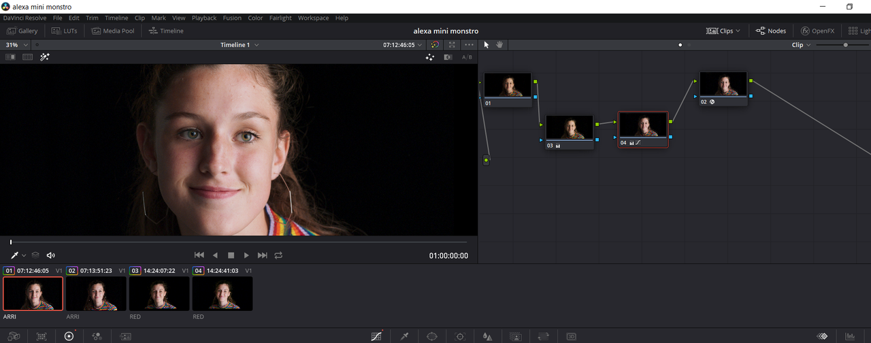Play the clip in reverse
The height and width of the screenshot is (343, 871).
(215, 255)
